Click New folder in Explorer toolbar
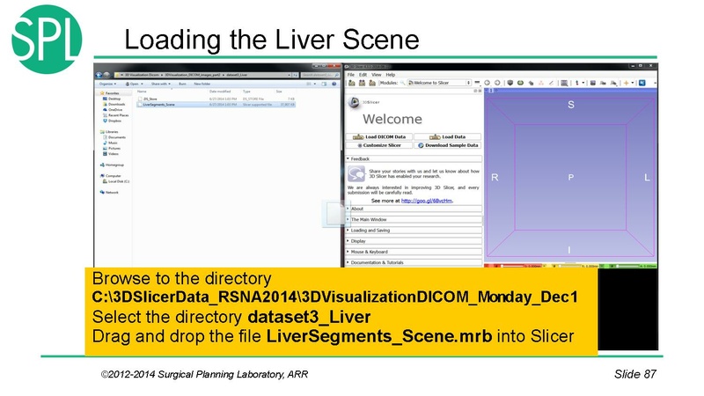Screen dimensions: 704x396 (202, 84)
